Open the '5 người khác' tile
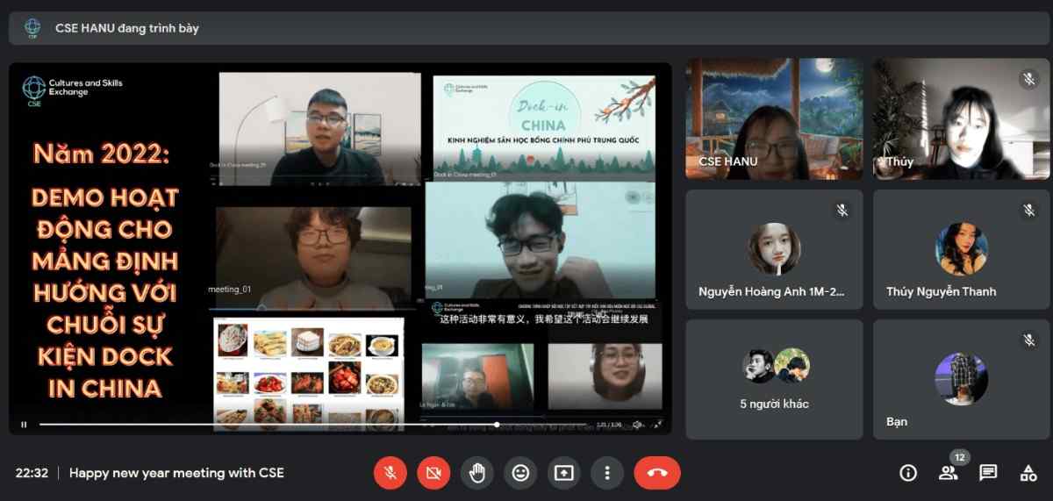1053x501 pixels. coord(774,379)
